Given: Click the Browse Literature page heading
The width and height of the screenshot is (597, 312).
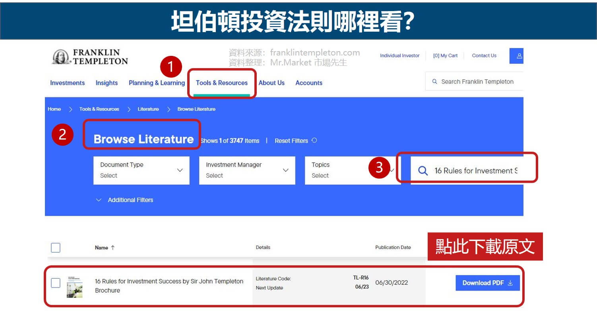Looking at the screenshot, I should [x=143, y=139].
